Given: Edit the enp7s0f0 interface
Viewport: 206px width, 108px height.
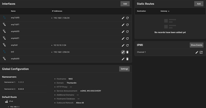Looking at the screenshot, I should (123, 18).
